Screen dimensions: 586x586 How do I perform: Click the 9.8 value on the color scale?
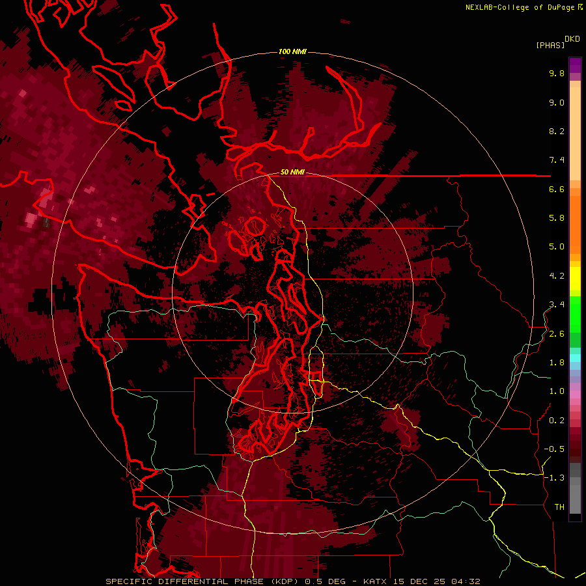[x=557, y=73]
